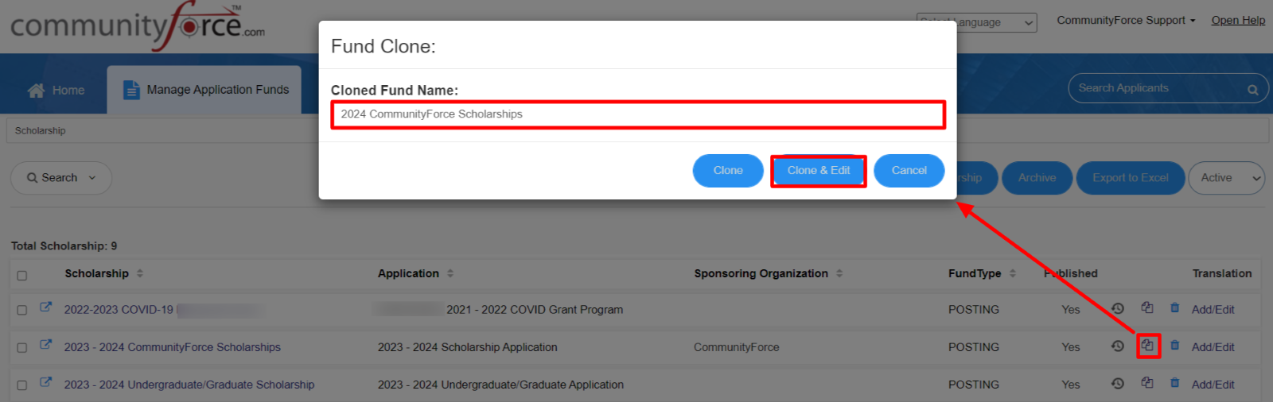
Task: Open the 2023 - 2024 Undergraduate/Graduate Scholarship link
Action: 189,385
